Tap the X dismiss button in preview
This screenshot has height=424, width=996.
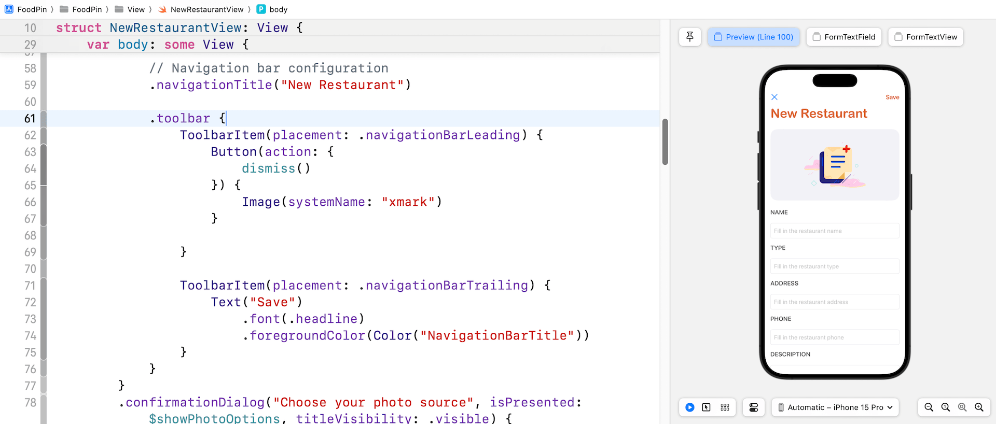774,97
